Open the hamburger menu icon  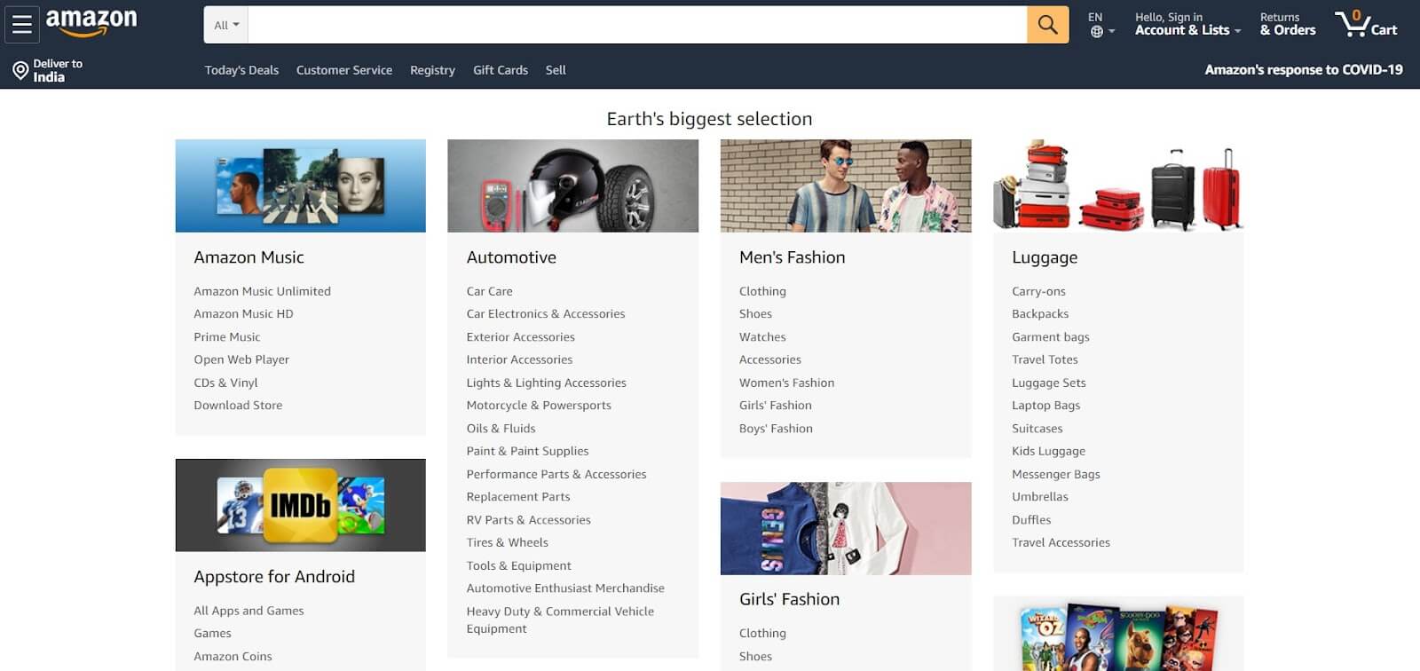pyautogui.click(x=22, y=25)
